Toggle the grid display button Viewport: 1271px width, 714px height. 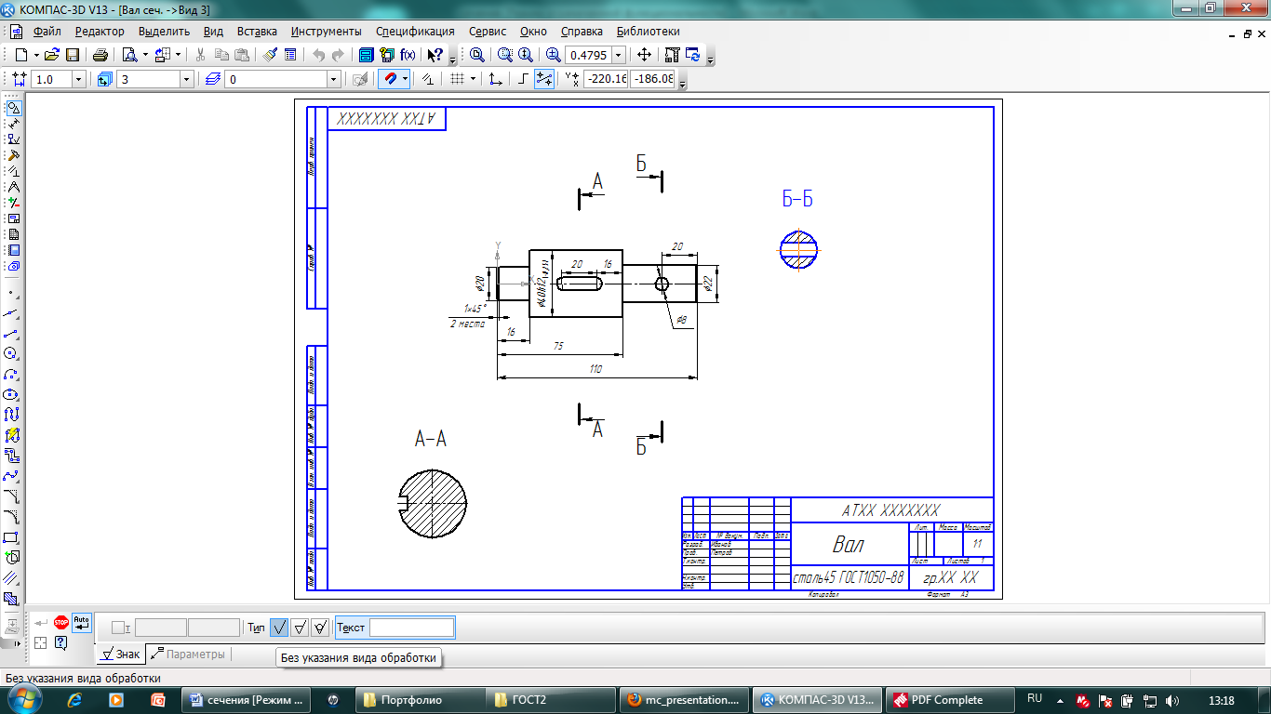tap(457, 79)
